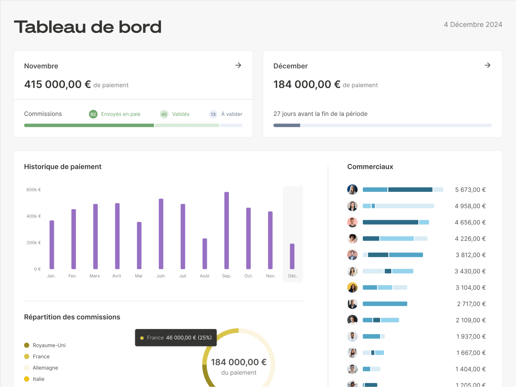Click the 45 Validés badge

coord(164,114)
